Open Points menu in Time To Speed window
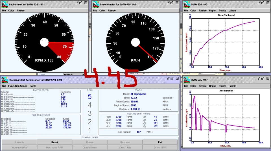 coord(222,10)
